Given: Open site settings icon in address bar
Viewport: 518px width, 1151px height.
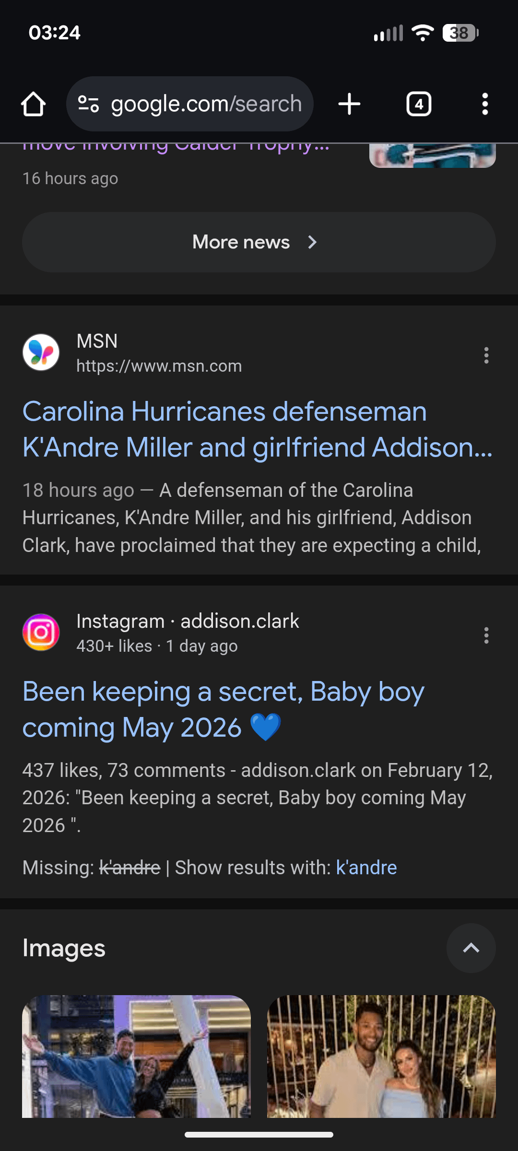Looking at the screenshot, I should 88,104.
